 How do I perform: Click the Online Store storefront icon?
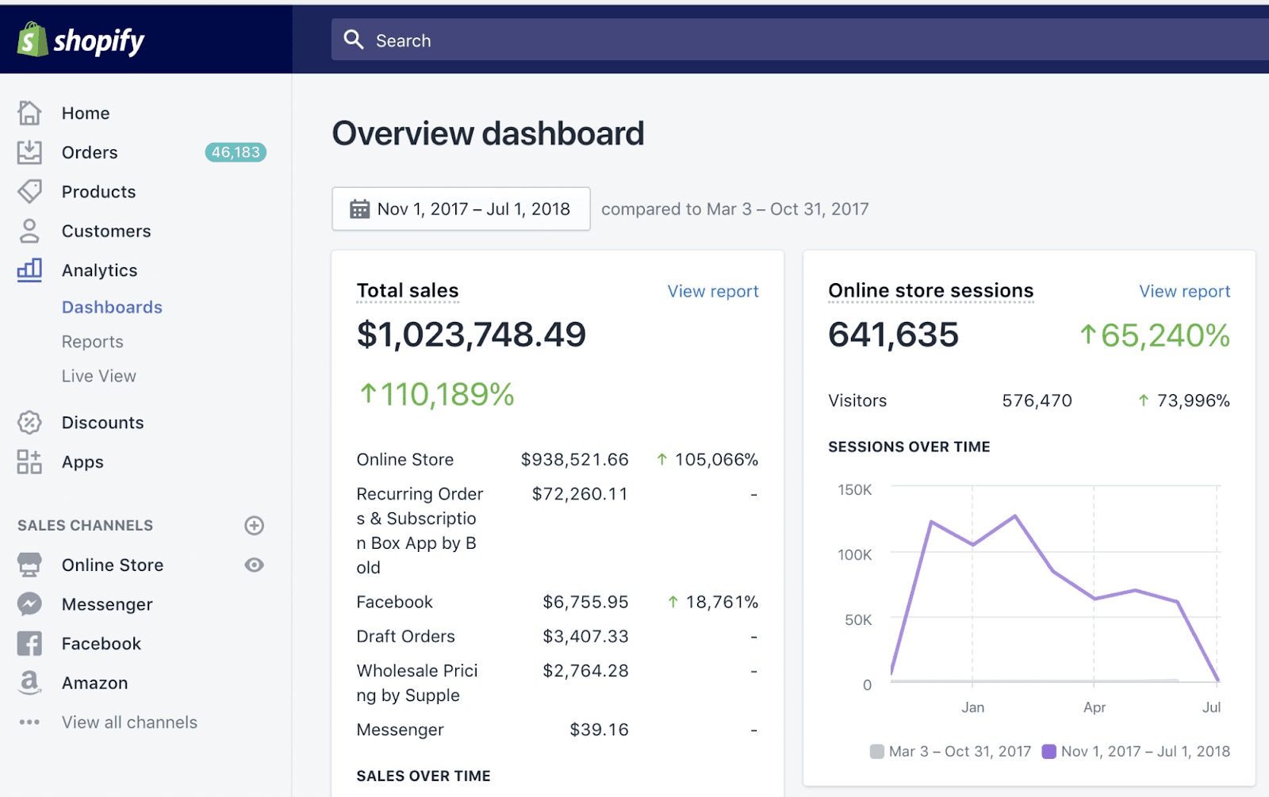29,565
